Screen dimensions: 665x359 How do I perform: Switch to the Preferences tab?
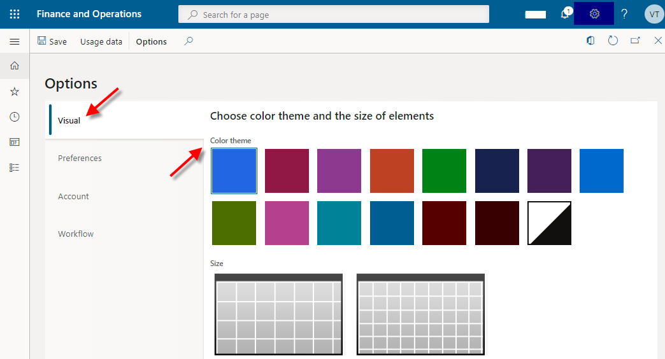pyautogui.click(x=80, y=158)
